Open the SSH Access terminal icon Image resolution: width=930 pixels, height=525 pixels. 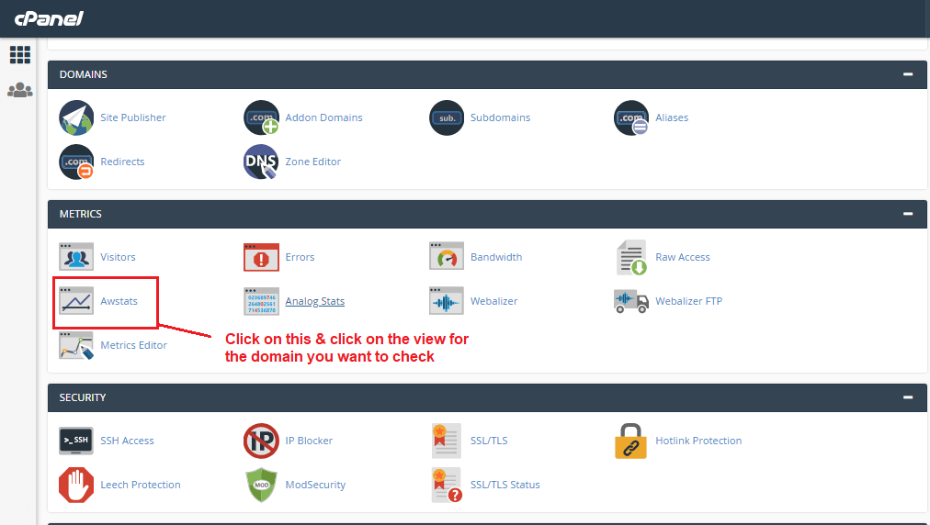76,441
